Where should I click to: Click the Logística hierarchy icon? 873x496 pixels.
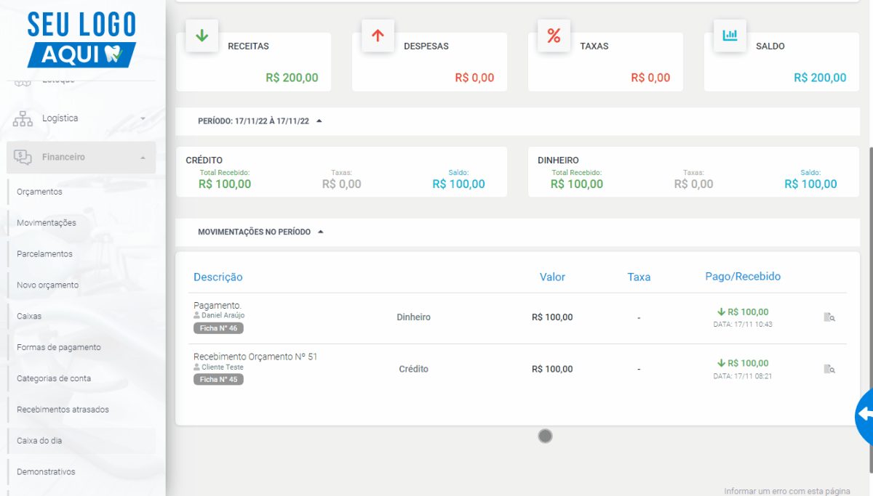23,118
